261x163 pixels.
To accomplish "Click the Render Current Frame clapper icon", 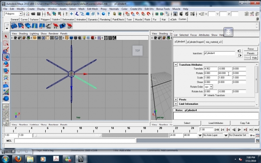I will tap(181, 14).
